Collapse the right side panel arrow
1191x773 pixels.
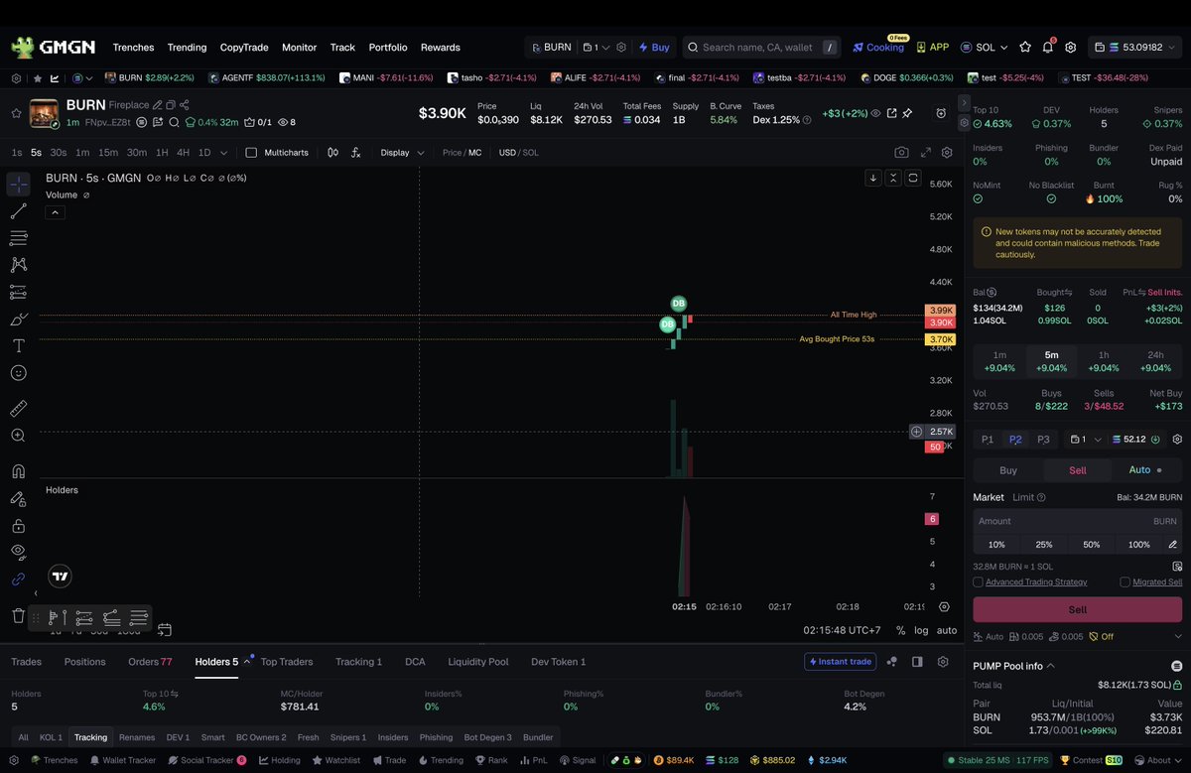964,103
